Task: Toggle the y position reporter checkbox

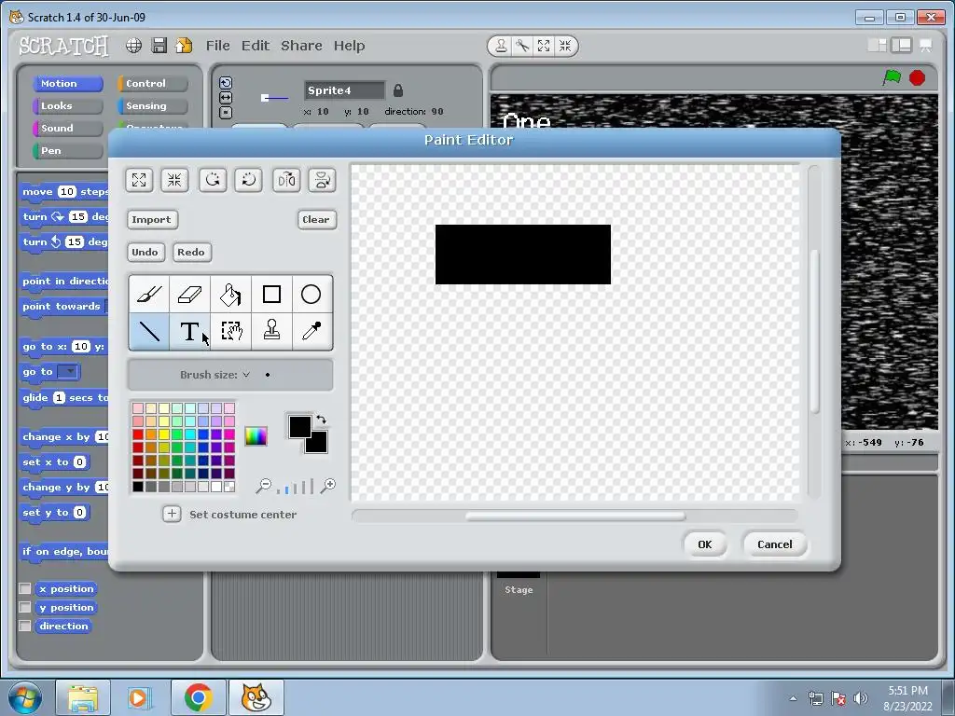Action: [x=25, y=607]
